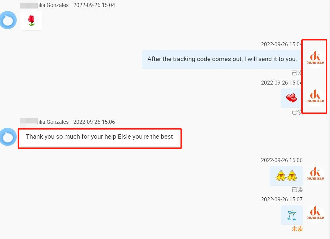Click timestamp 2022-09-26 15:07 above cocktail emoji

click(x=282, y=199)
